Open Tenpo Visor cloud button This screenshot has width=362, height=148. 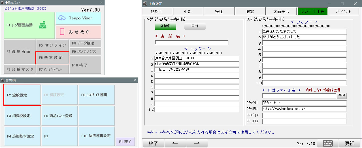78,18
